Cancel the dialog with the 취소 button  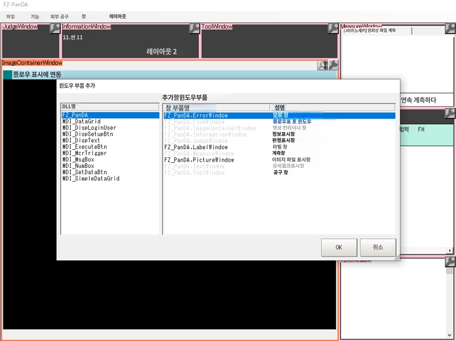point(378,247)
